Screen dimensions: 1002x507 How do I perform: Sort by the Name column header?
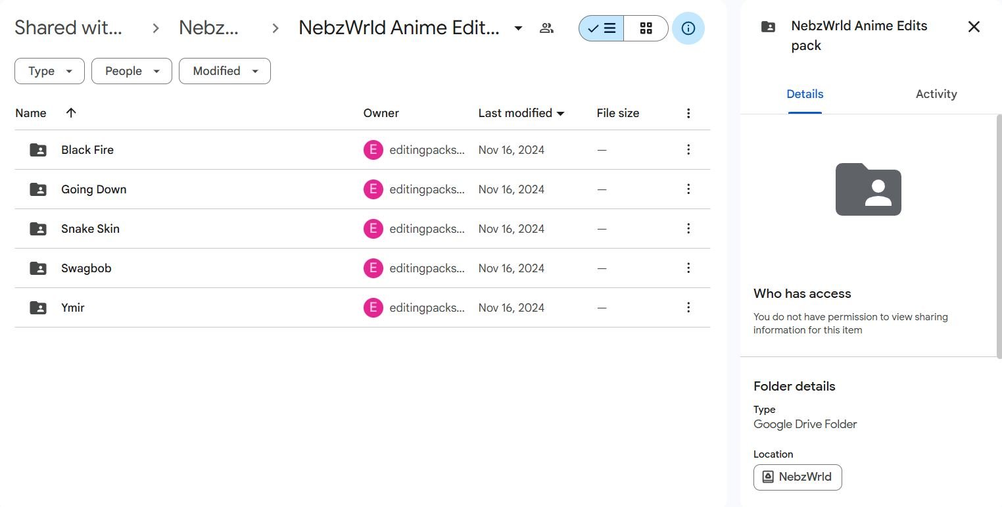(31, 113)
